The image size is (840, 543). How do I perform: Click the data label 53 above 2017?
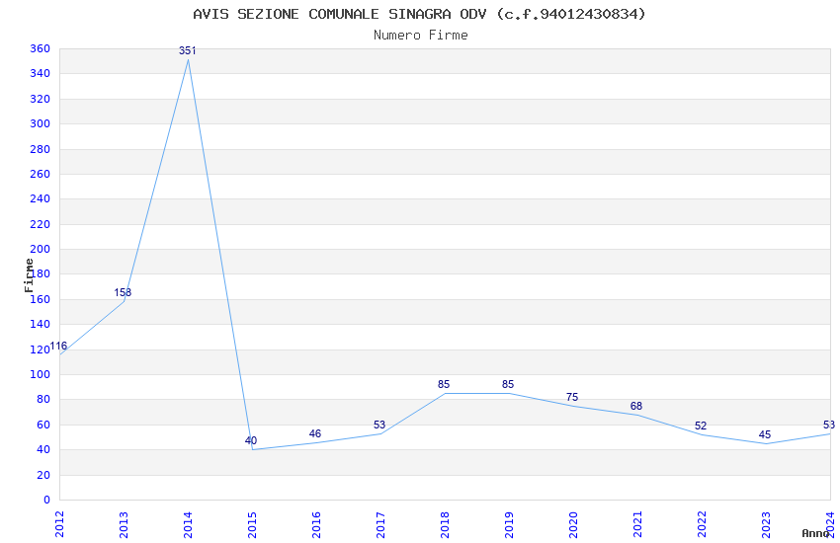click(x=379, y=425)
